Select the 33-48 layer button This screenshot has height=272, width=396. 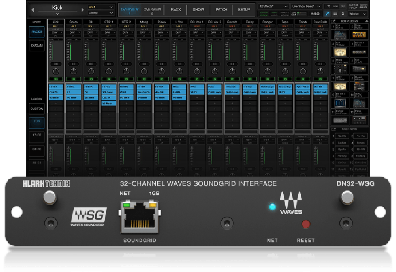tap(37, 150)
